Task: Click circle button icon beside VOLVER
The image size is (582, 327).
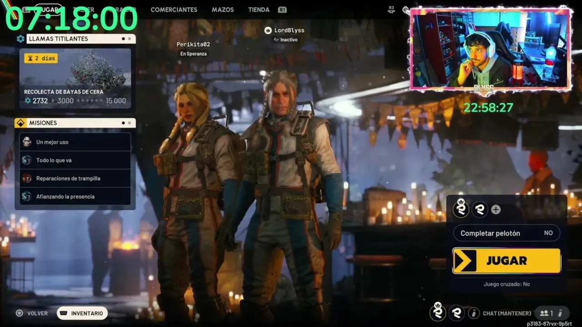Action: pyautogui.click(x=19, y=313)
